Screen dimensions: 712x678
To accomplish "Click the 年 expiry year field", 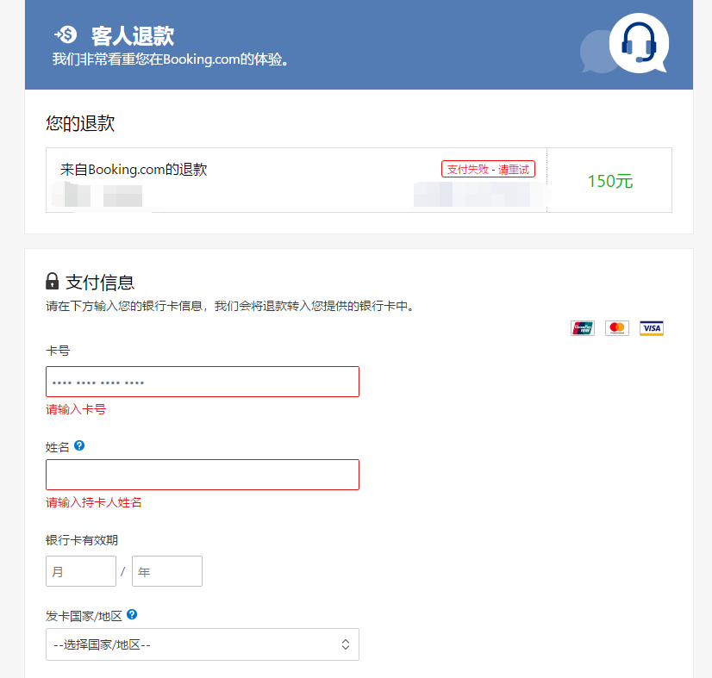I will tap(166, 571).
